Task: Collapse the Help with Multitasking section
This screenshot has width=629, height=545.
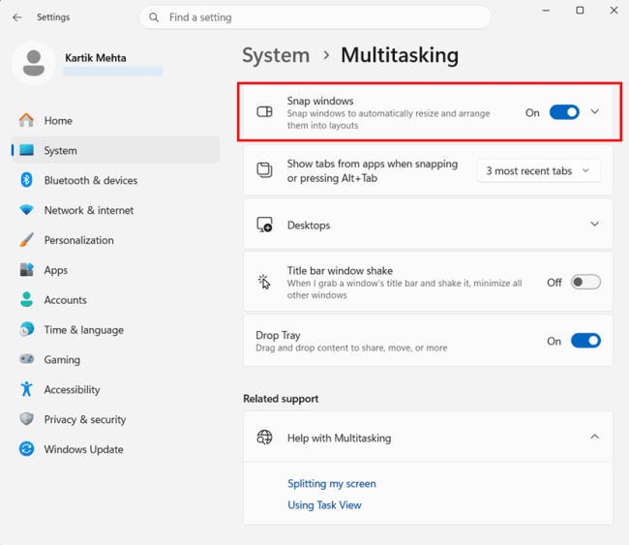Action: 595,437
